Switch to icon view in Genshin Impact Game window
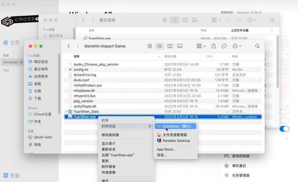This screenshot has height=182, width=298. click(150, 46)
